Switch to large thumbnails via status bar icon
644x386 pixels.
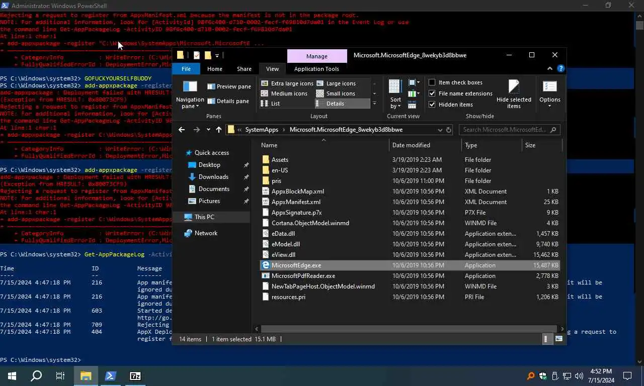(x=558, y=339)
